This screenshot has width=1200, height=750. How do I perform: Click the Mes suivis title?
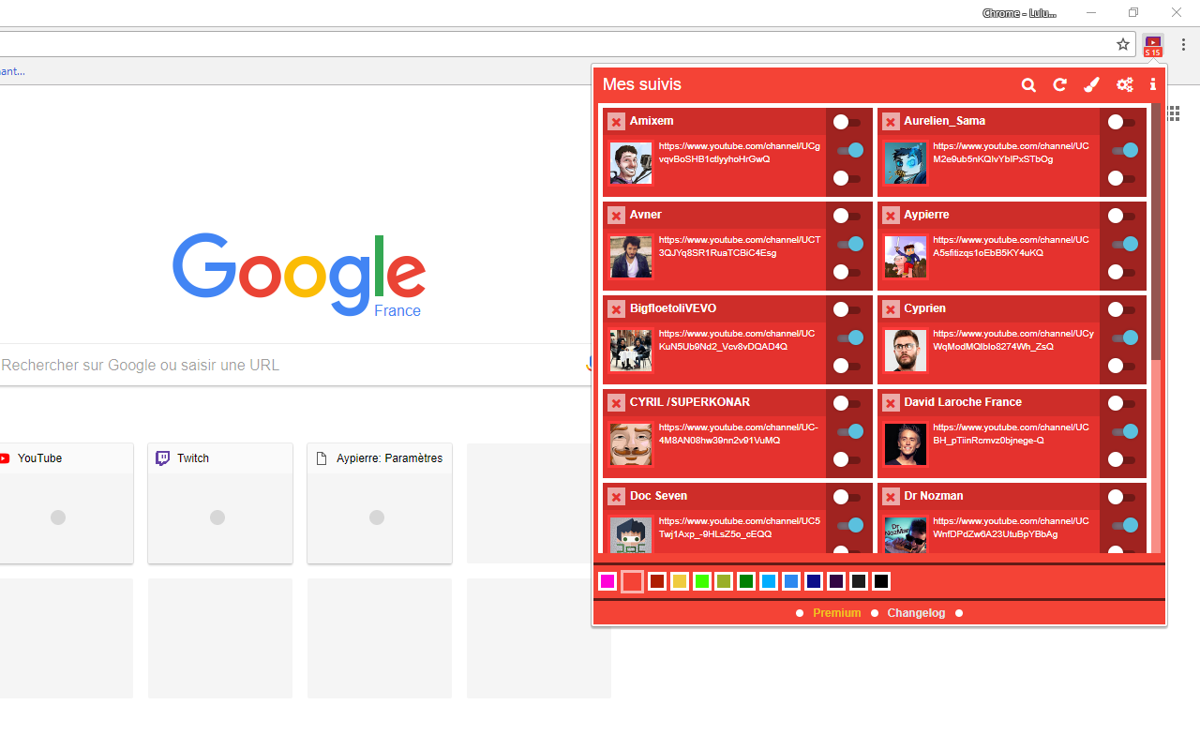642,84
